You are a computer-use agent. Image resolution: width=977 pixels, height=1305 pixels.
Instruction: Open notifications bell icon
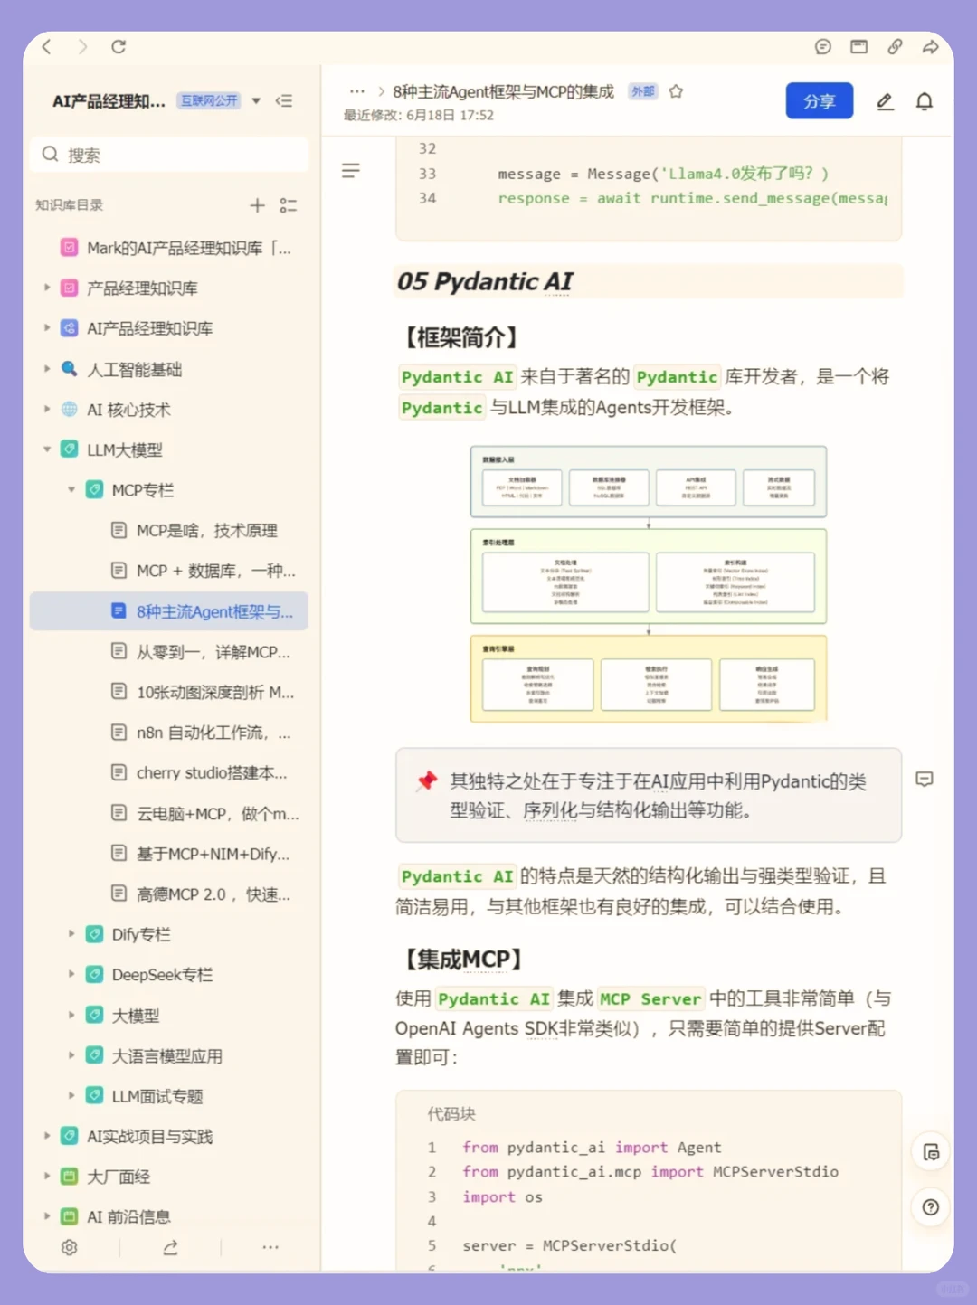[x=925, y=101]
